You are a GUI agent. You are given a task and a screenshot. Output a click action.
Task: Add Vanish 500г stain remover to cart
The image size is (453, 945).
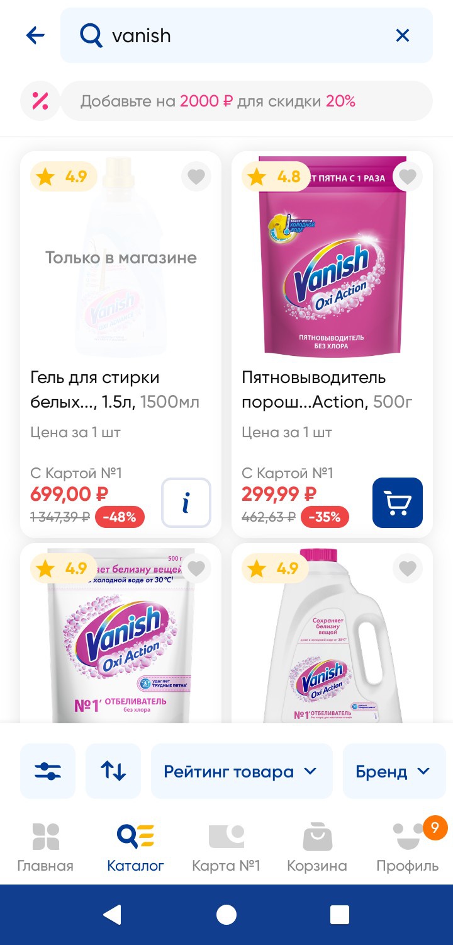[x=398, y=503]
